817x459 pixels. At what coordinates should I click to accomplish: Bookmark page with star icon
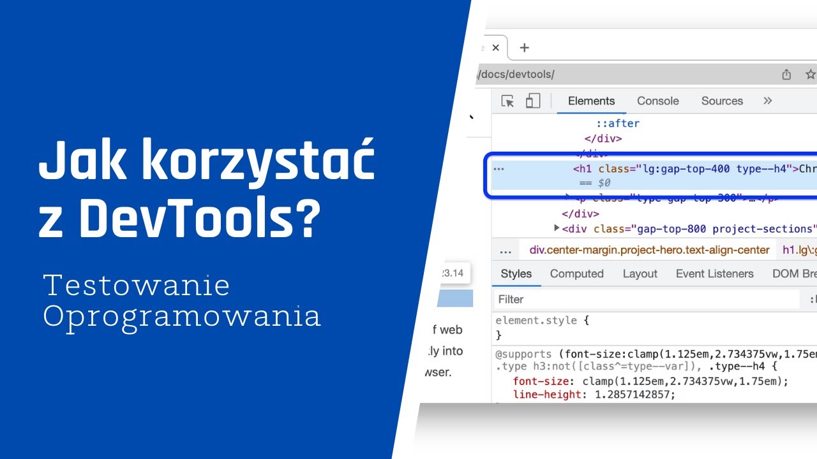pyautogui.click(x=811, y=75)
